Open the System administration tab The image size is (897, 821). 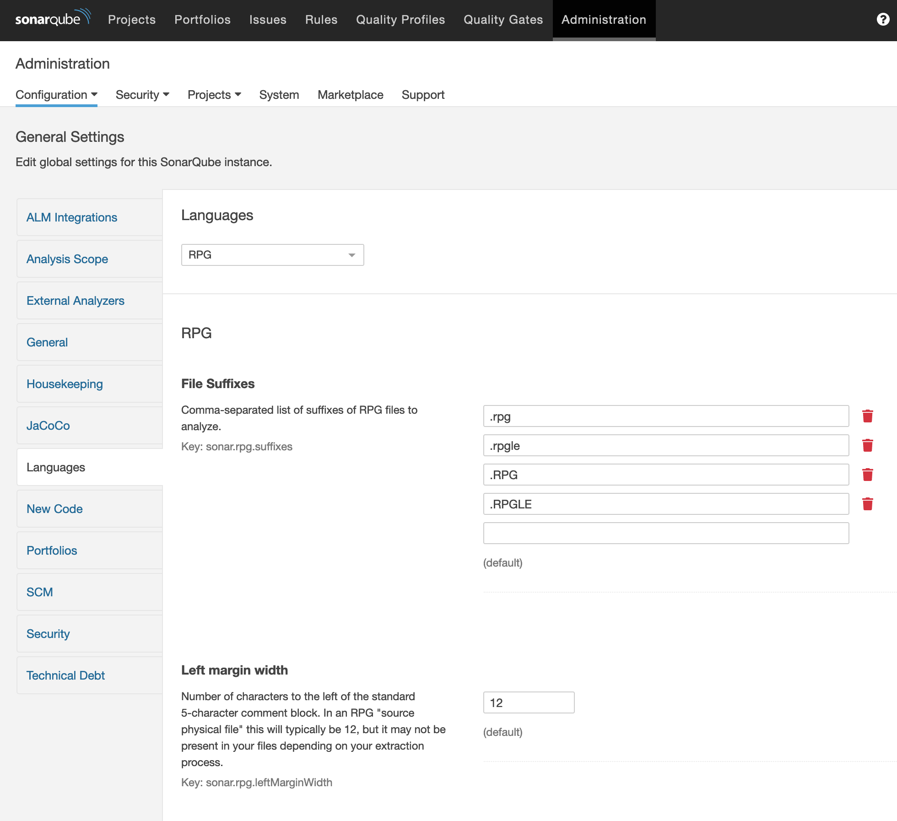click(279, 95)
